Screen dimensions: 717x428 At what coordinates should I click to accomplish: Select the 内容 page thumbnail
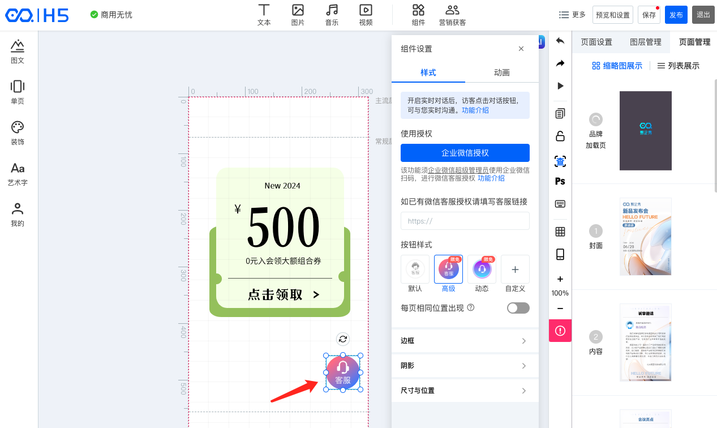click(646, 343)
